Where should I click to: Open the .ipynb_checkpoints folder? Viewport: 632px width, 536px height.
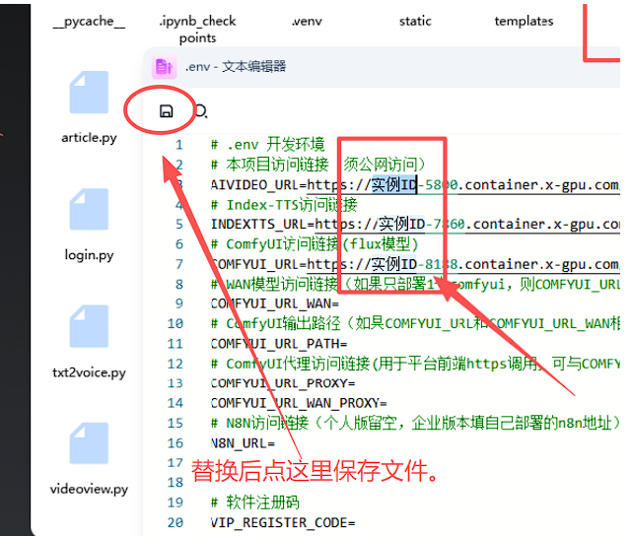point(198,30)
